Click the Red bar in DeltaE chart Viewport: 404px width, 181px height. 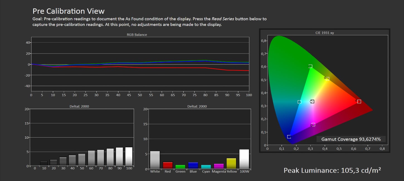click(168, 165)
